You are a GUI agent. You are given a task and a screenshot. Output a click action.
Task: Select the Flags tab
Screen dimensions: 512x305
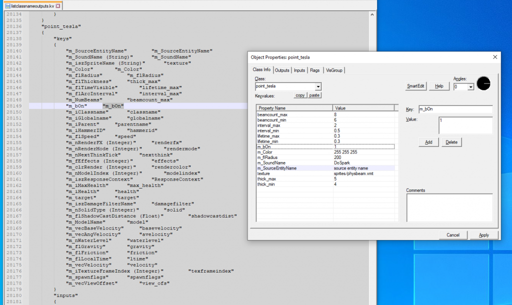(x=314, y=70)
